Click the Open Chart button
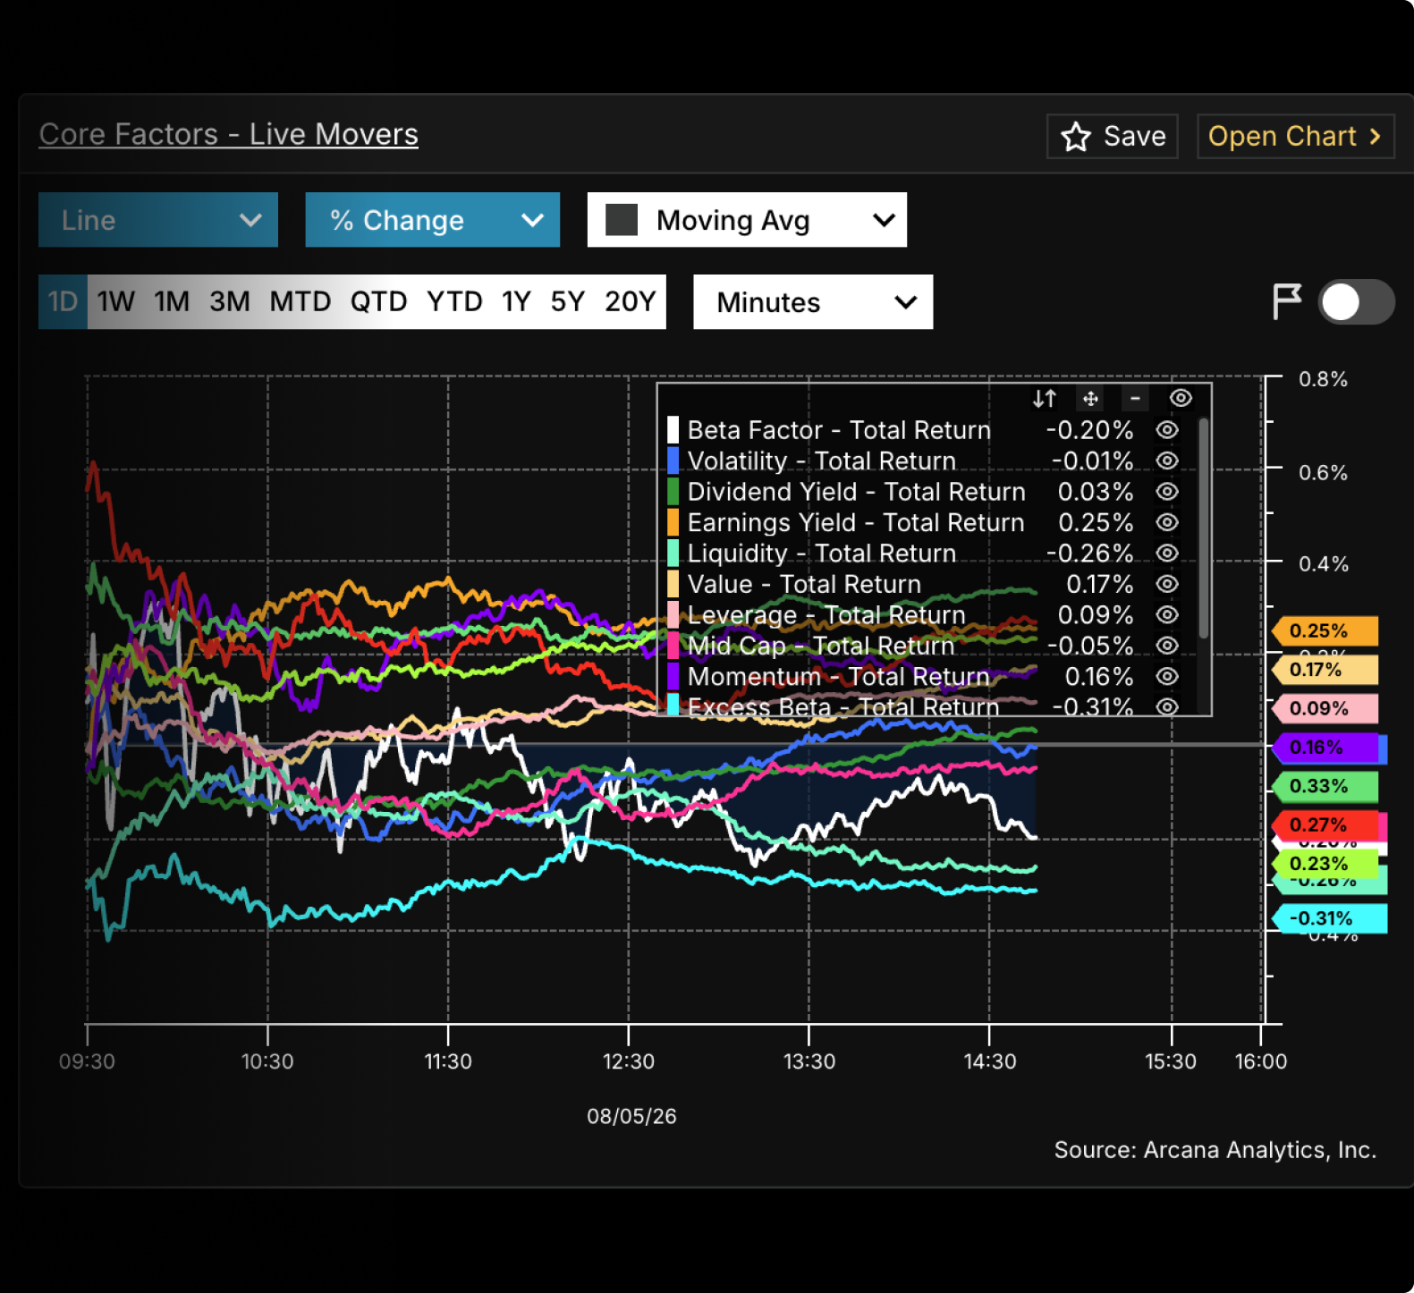 click(1295, 137)
